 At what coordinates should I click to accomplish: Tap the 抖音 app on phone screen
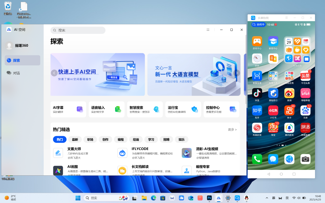tap(257, 94)
